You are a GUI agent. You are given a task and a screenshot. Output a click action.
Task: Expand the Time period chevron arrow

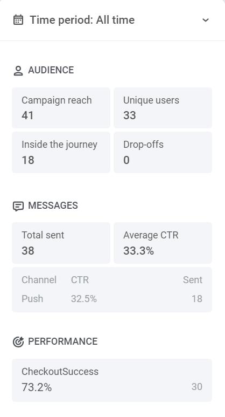click(x=206, y=20)
